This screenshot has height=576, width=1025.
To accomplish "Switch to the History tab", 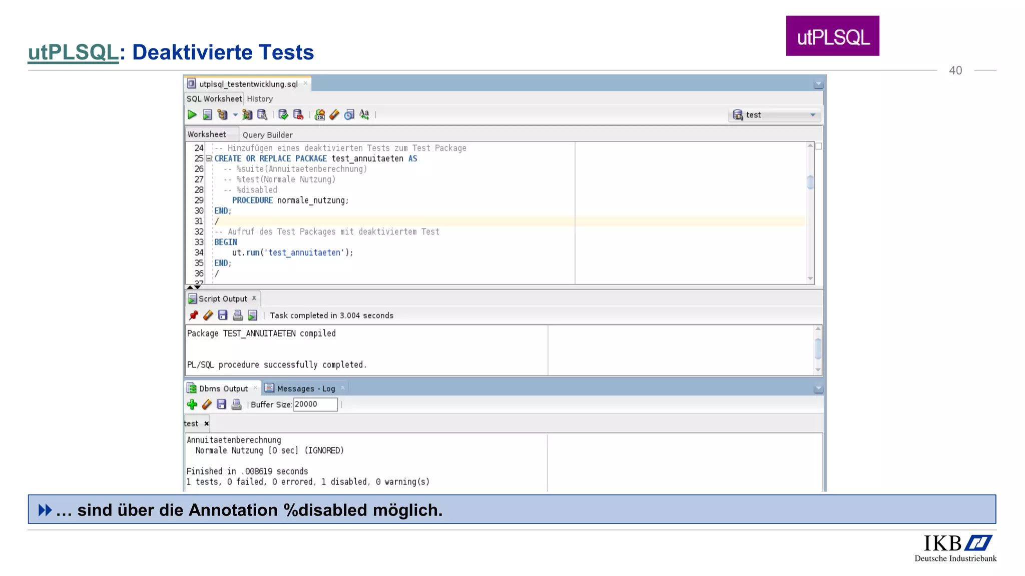I will point(260,99).
